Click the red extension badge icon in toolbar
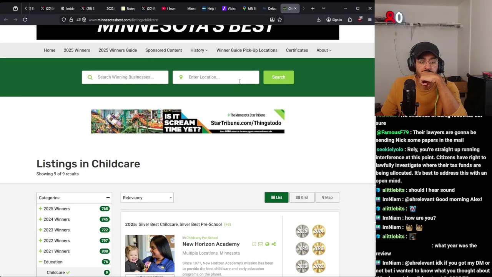 (x=360, y=19)
